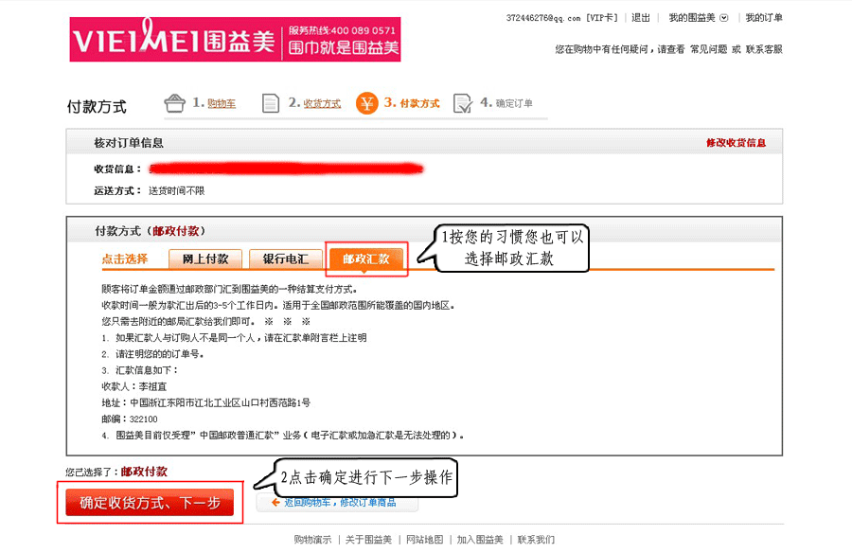Click the checklist icon at step 4
The height and width of the screenshot is (553, 852).
462,103
